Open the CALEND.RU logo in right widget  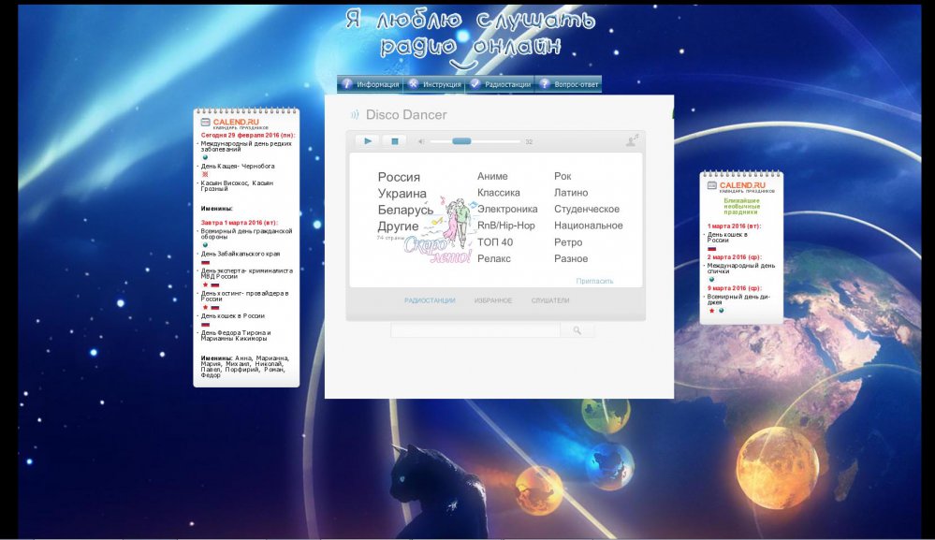[741, 186]
